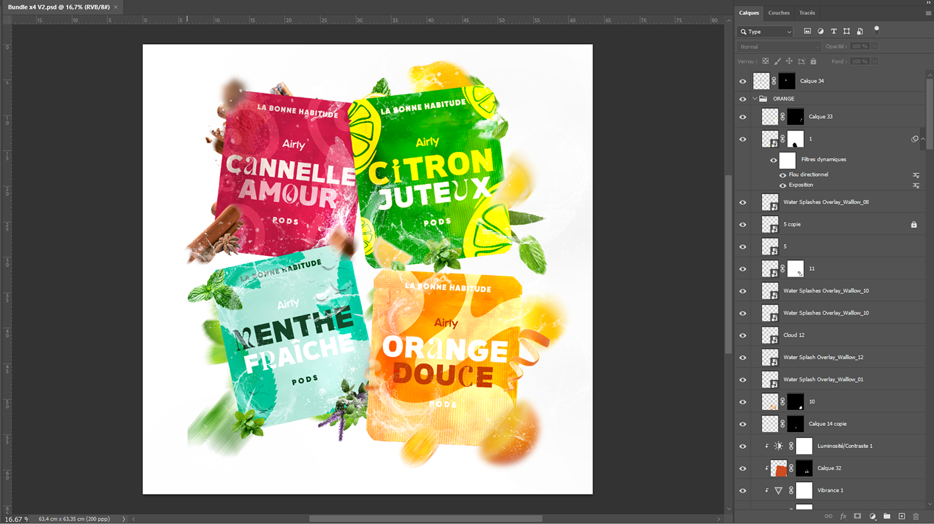The height and width of the screenshot is (524, 934).
Task: Add a layer style with the fx icon
Action: 842,516
